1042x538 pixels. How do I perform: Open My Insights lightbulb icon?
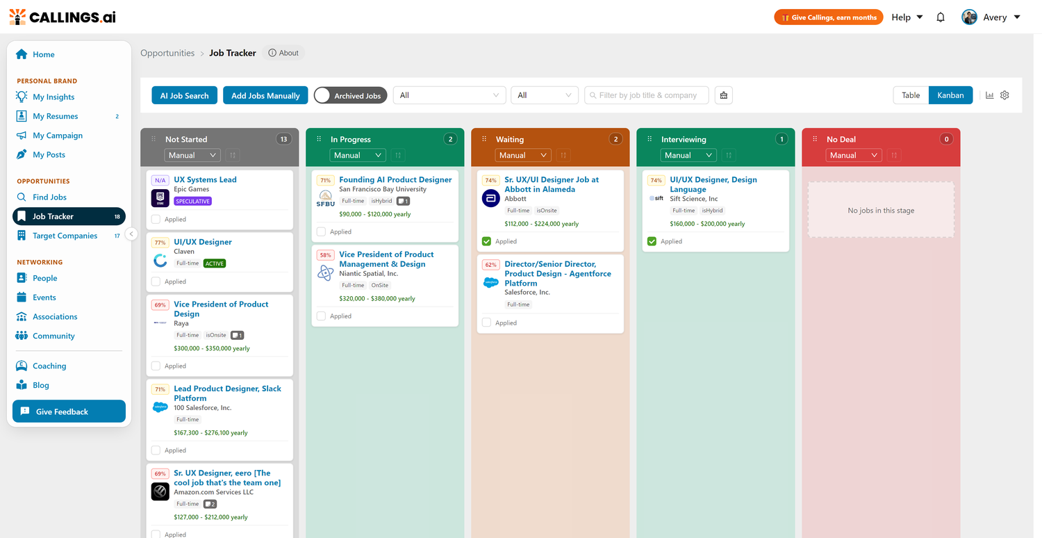[22, 97]
